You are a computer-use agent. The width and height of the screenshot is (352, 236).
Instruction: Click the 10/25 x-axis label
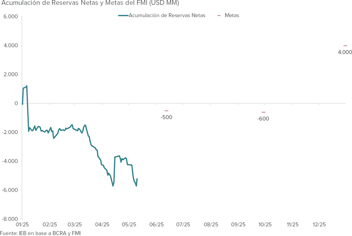point(265,225)
